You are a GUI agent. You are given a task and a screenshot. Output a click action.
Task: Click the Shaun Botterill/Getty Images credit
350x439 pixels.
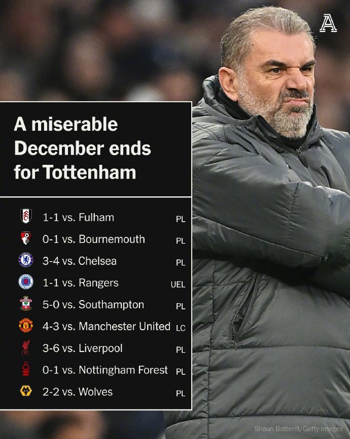[x=298, y=429]
